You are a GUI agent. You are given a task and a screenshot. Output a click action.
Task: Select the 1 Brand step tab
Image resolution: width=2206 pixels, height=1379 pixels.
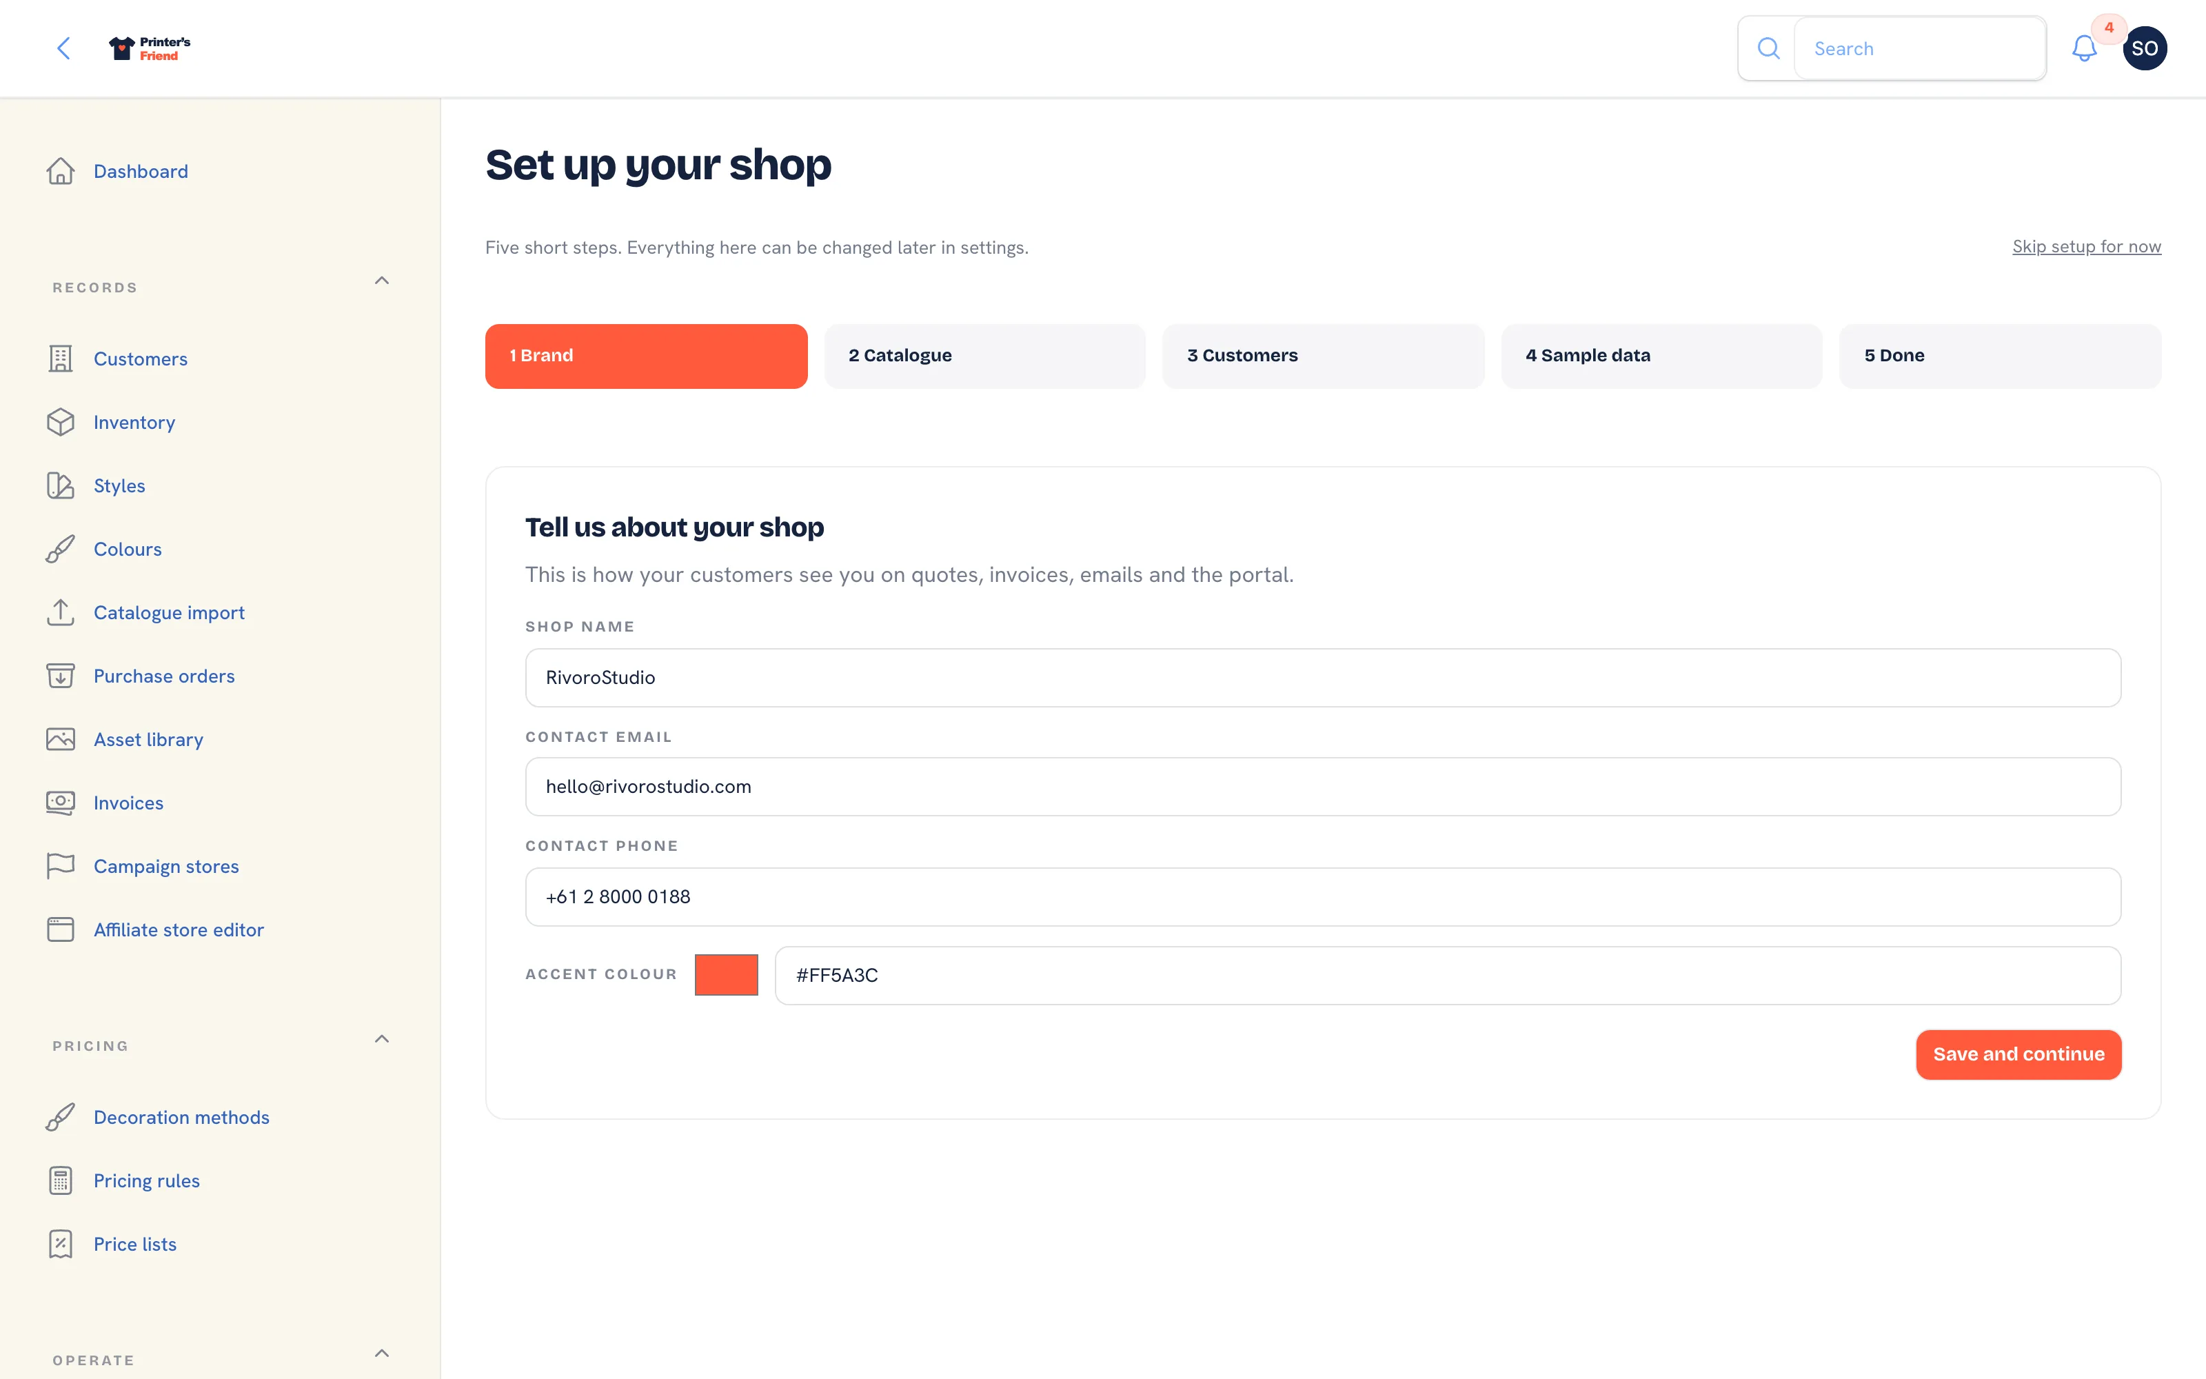[x=647, y=356]
